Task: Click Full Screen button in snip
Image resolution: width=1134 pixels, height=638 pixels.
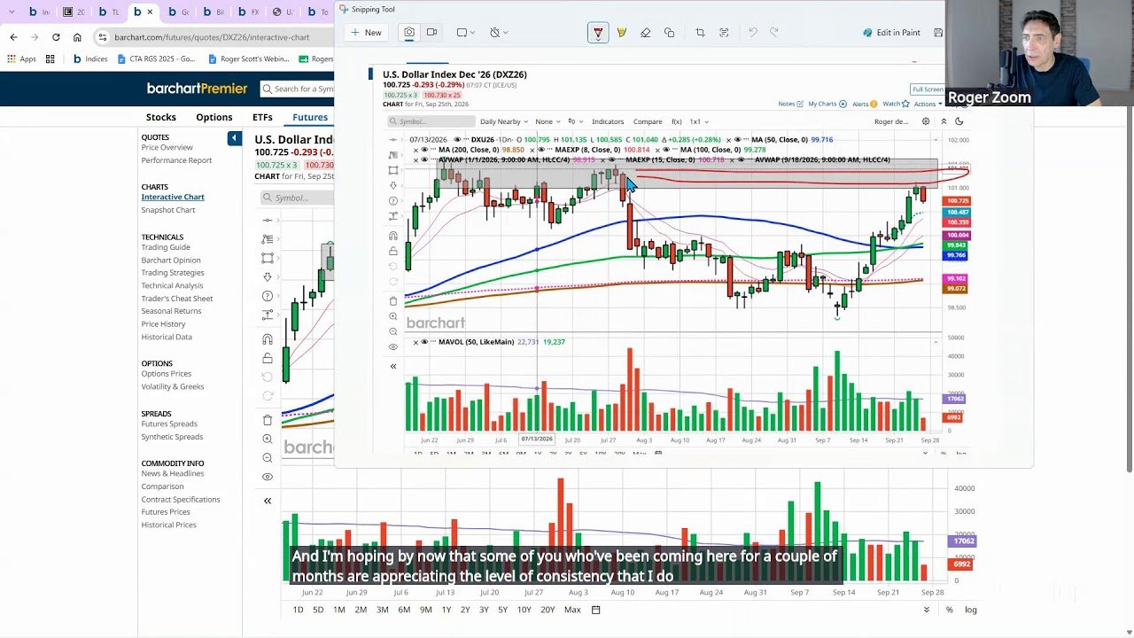Action: click(928, 89)
